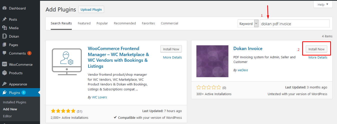
Task: Click the '4 items' result count
Action: tap(327, 36)
